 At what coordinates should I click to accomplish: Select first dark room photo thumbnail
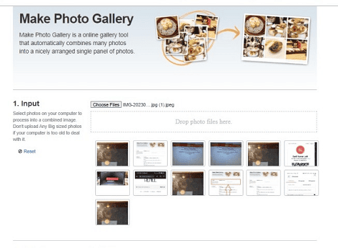coord(112,153)
